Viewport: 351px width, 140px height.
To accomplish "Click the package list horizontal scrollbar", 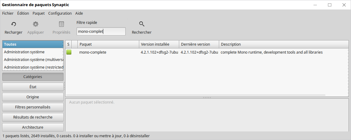I will click(195, 95).
